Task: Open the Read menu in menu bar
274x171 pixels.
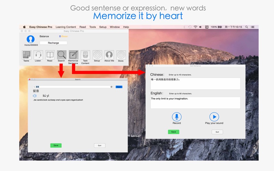Action: 83,27
